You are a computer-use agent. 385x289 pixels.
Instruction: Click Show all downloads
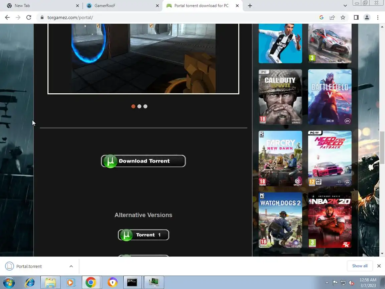point(360,266)
